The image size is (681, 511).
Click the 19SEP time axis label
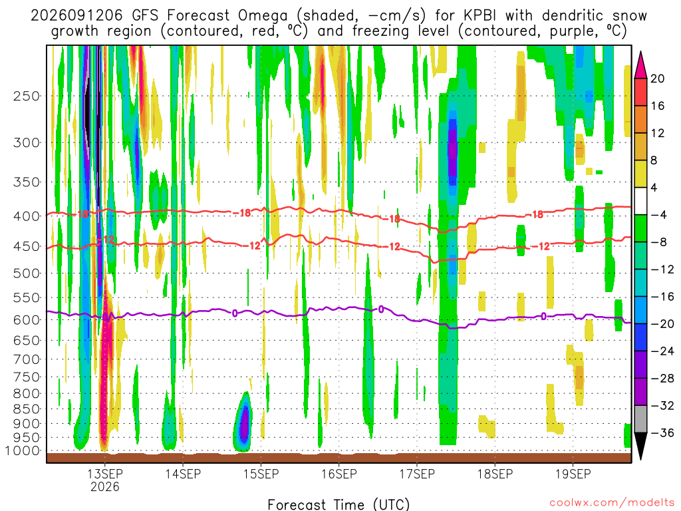573,474
